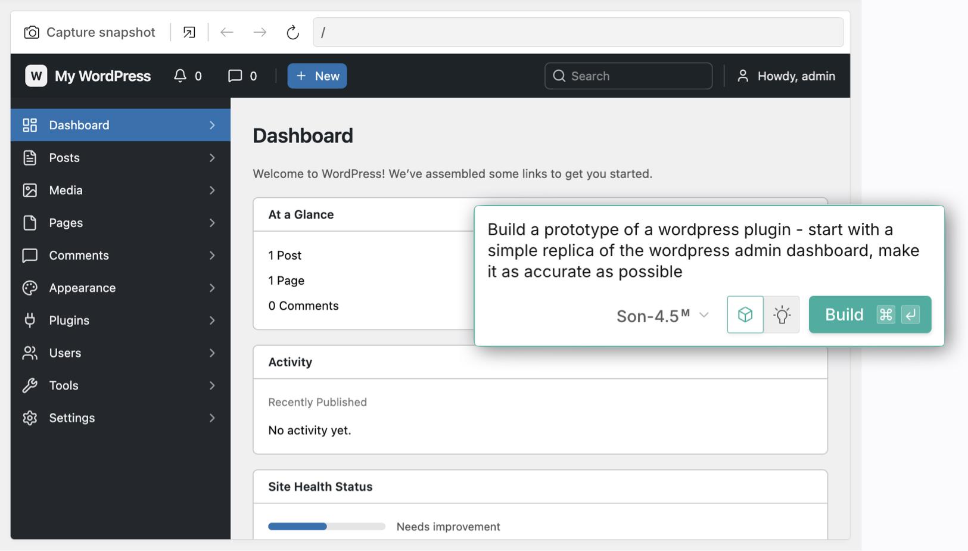This screenshot has width=968, height=551.
Task: Click the Search input box
Action: pos(628,76)
